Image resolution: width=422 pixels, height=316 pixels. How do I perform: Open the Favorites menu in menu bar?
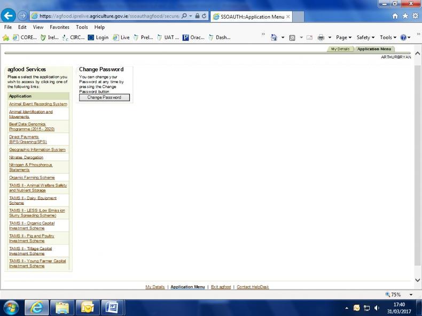(x=59, y=27)
